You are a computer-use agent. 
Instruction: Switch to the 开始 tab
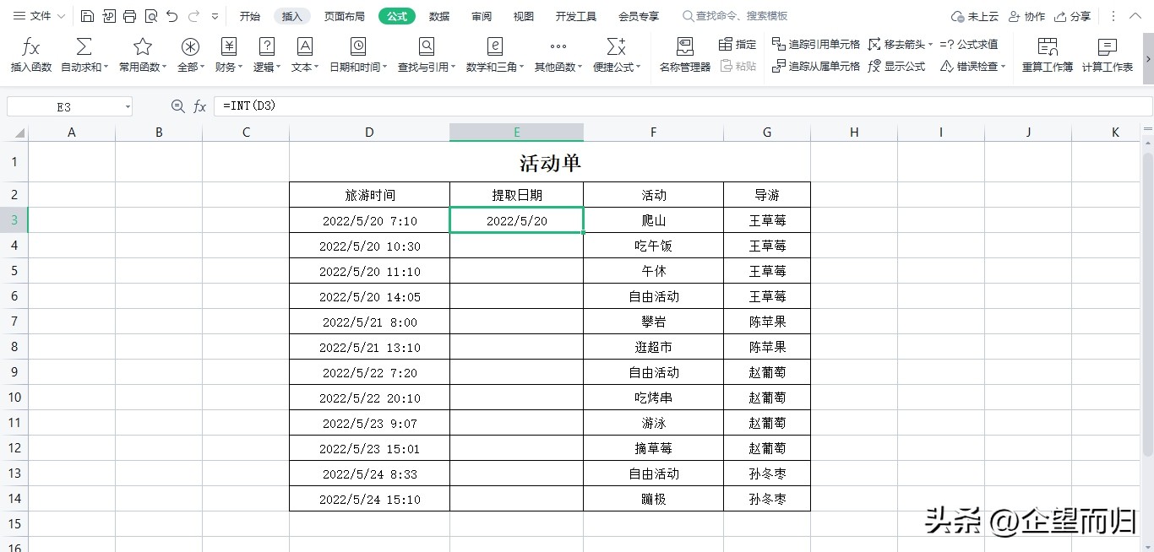tap(249, 16)
